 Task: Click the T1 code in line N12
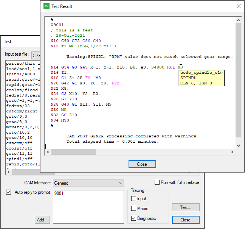[x=64, y=46]
